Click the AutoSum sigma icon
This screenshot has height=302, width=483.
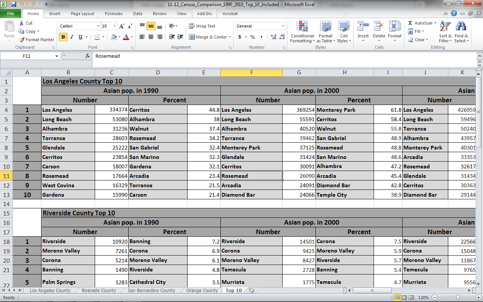pos(411,23)
